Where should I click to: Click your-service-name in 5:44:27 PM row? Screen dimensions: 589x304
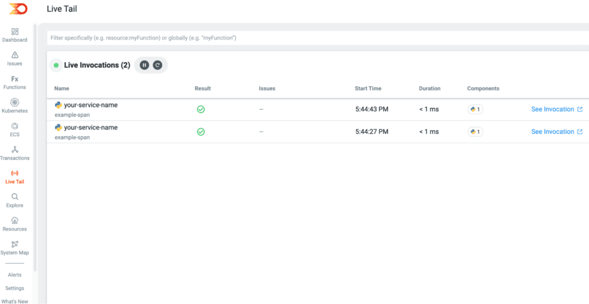tap(91, 128)
